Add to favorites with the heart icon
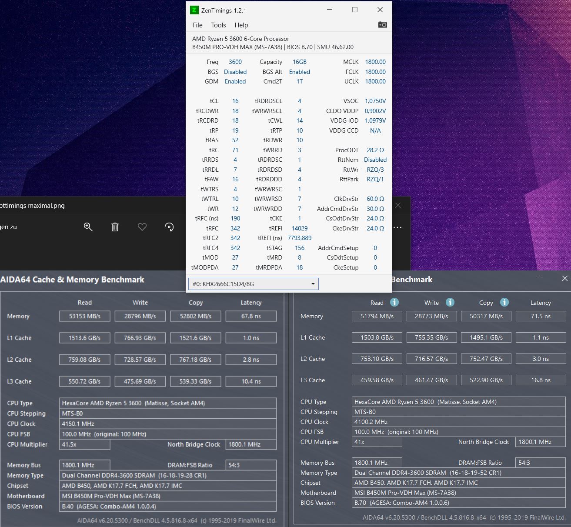 coord(142,227)
